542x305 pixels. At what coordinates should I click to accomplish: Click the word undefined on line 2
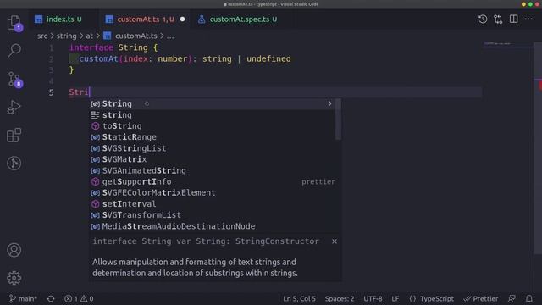(268, 59)
